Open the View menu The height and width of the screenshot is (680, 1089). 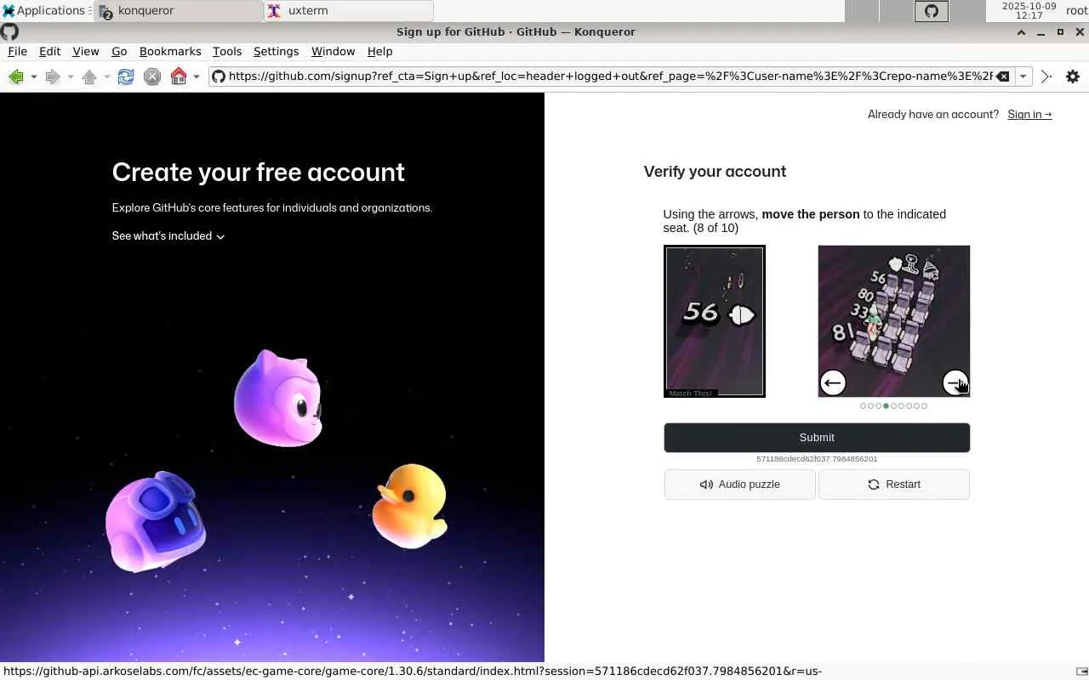click(85, 52)
